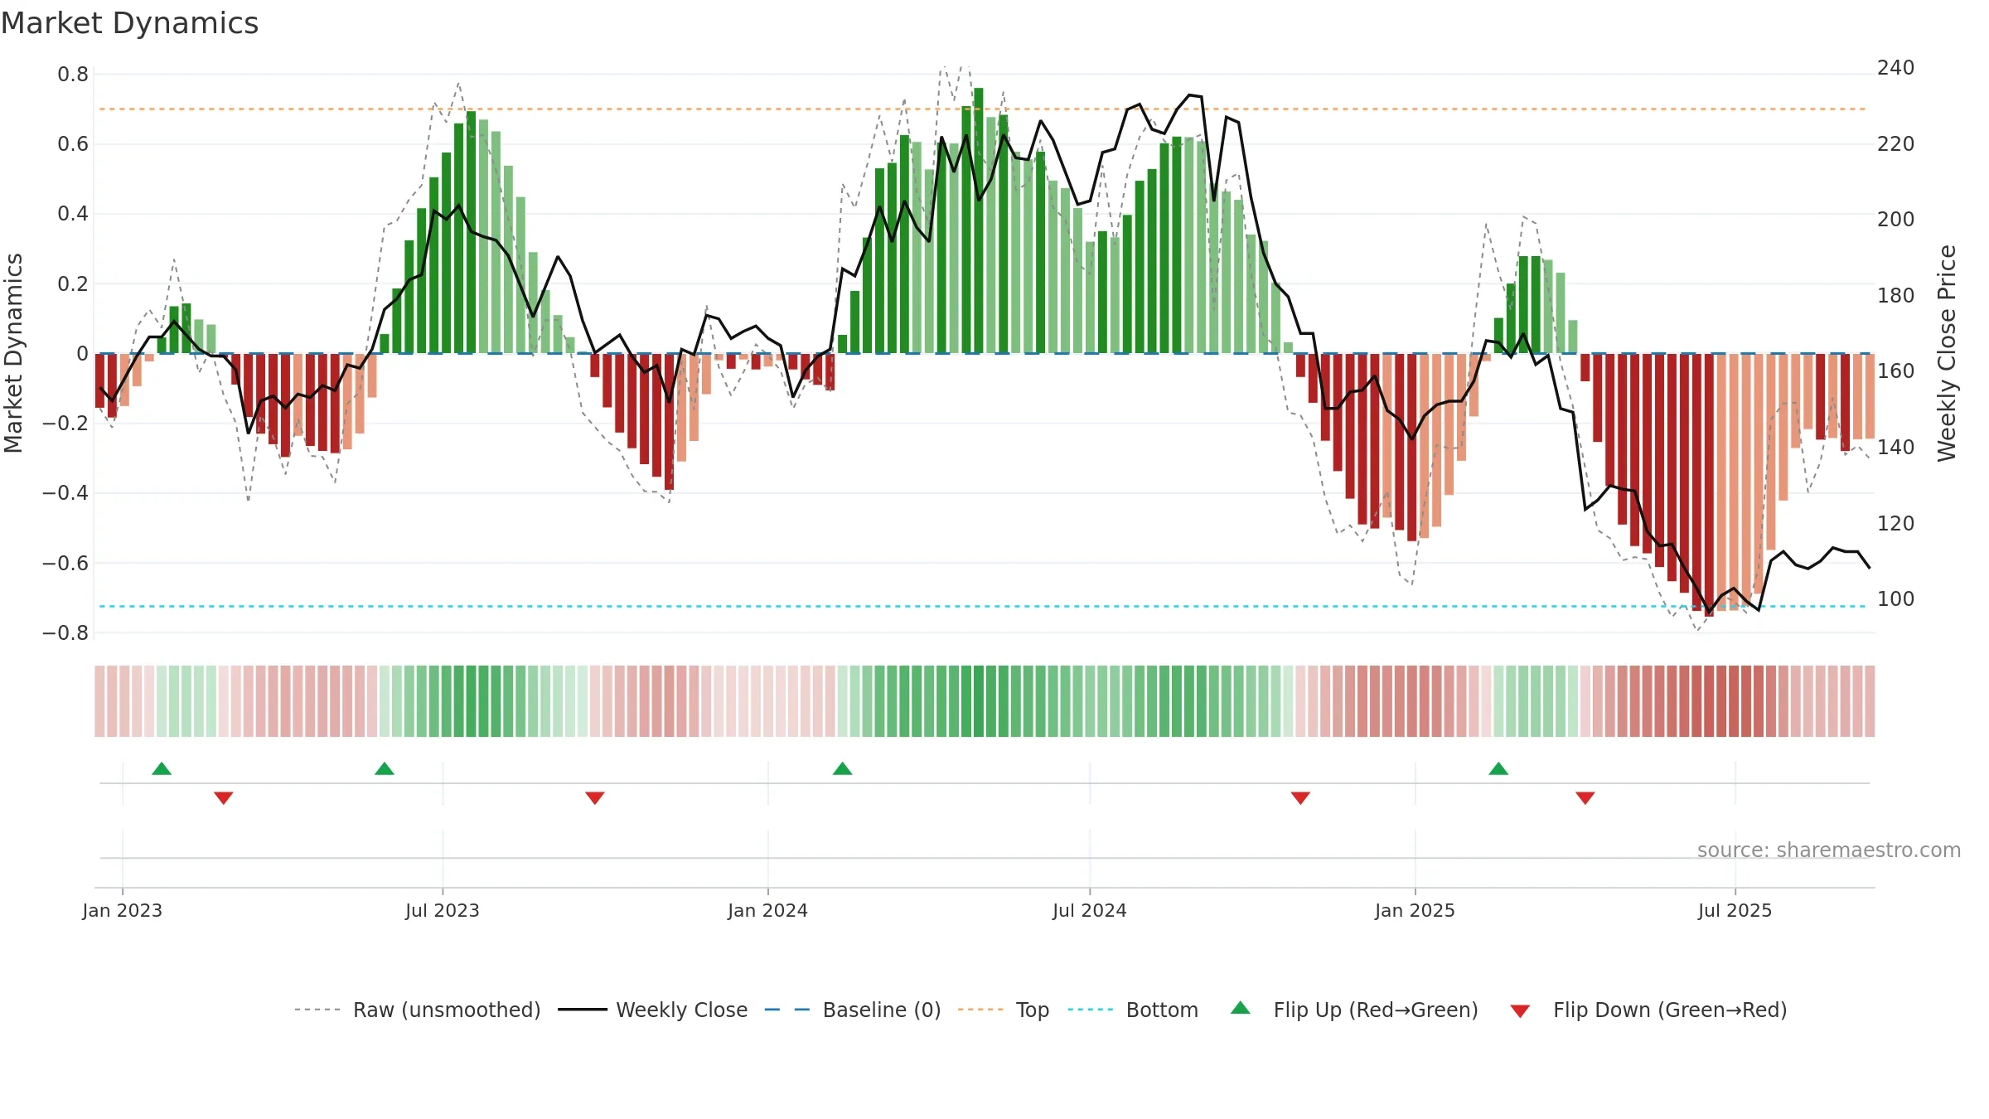Screen dimensions: 1989x1119
Task: Click the Weekly Close Price axis title
Action: (1947, 353)
